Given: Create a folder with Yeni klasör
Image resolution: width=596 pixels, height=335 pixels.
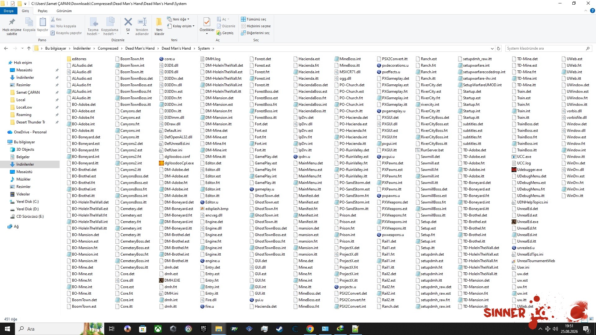Looking at the screenshot, I should [159, 26].
